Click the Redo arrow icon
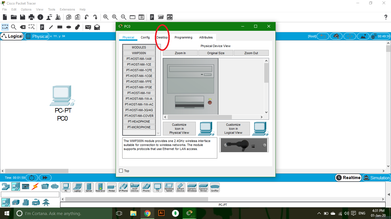The width and height of the screenshot is (391, 219). (95, 17)
